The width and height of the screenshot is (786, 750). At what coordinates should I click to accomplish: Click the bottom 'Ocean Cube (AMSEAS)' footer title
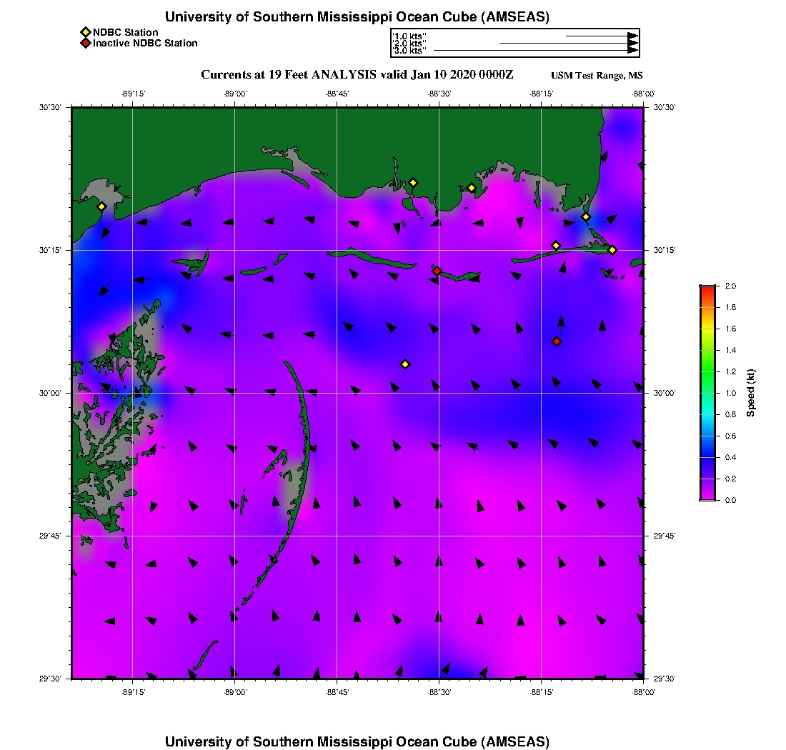(357, 741)
